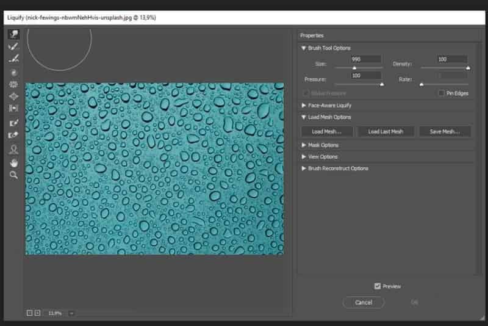The height and width of the screenshot is (326, 488).
Task: Click the Size value field showing 990
Action: pos(365,59)
